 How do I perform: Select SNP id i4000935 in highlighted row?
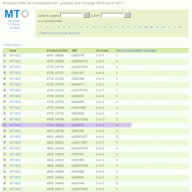[77, 125]
